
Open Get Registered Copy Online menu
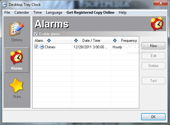pos(90,12)
